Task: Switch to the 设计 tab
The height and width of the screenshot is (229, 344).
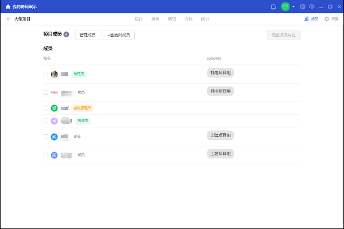Action: coord(139,19)
